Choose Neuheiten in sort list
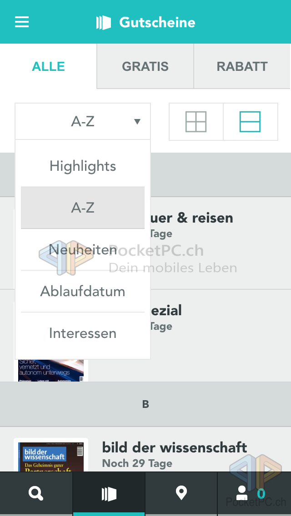291x516 pixels. 83,250
